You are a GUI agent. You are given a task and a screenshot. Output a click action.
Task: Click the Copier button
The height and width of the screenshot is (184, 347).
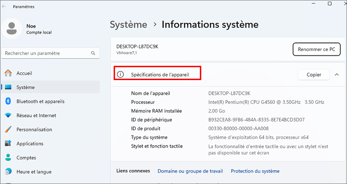click(x=314, y=74)
